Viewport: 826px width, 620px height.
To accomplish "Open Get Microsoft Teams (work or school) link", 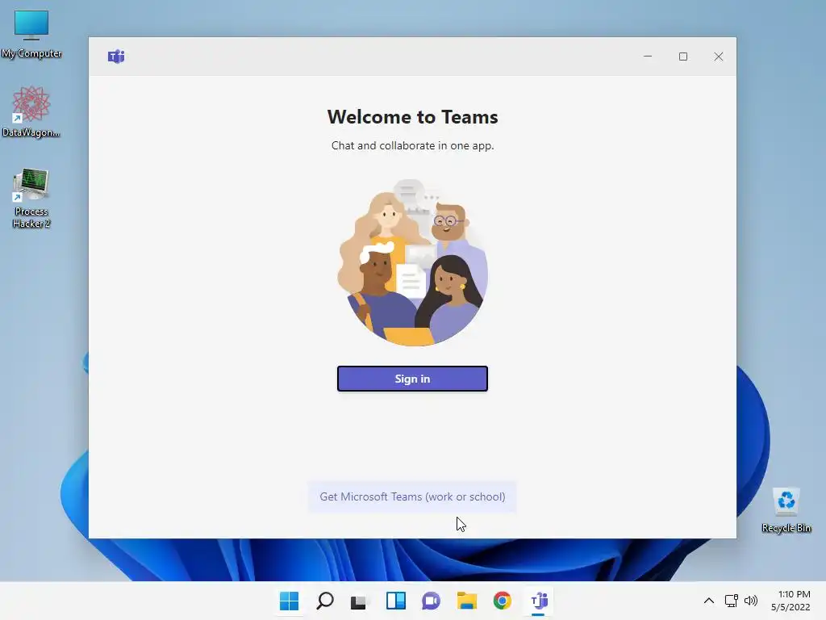I will tap(412, 496).
